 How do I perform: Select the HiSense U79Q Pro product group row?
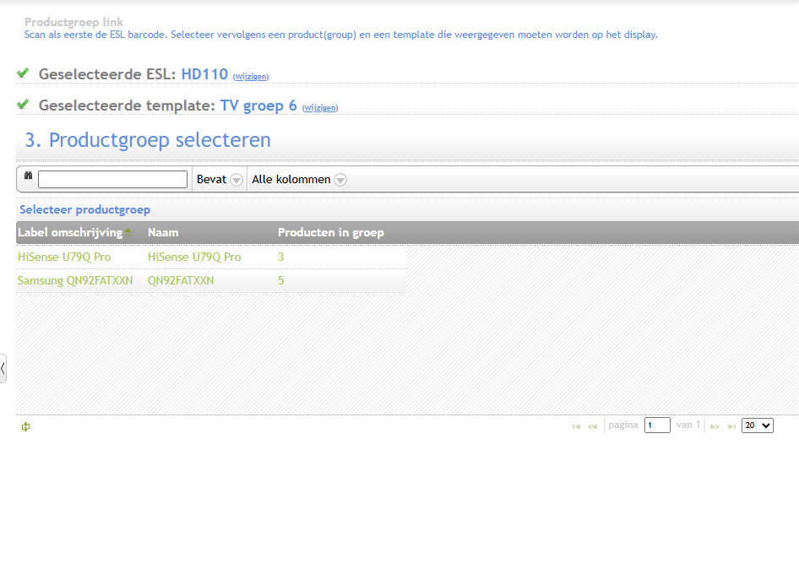pyautogui.click(x=64, y=257)
